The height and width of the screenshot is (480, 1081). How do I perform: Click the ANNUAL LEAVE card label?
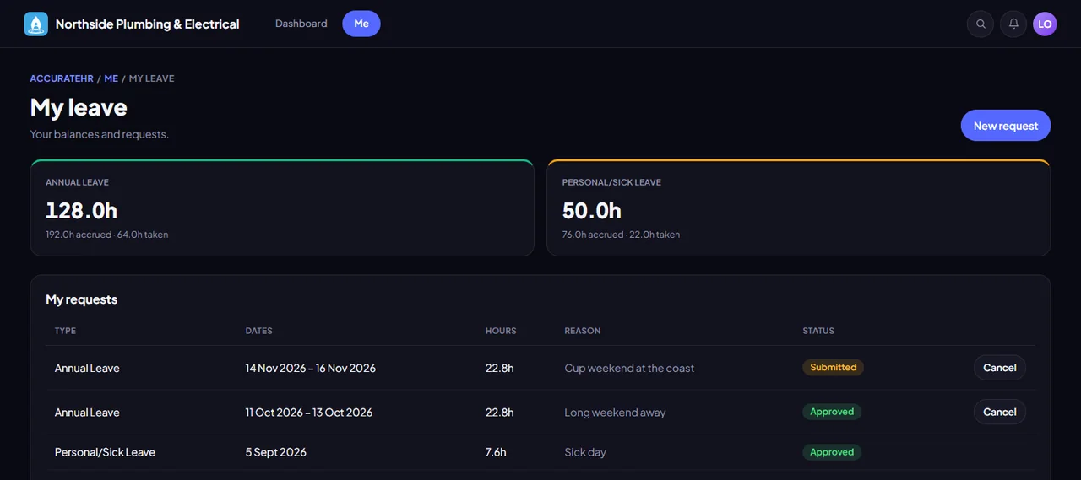(x=77, y=182)
